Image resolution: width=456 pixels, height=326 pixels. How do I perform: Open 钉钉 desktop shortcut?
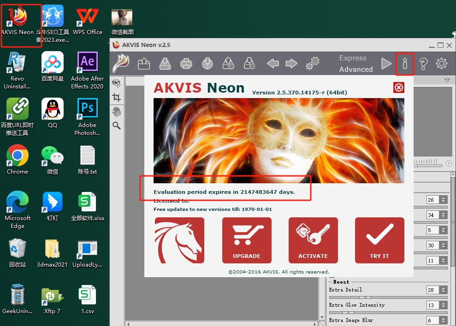pos(53,206)
